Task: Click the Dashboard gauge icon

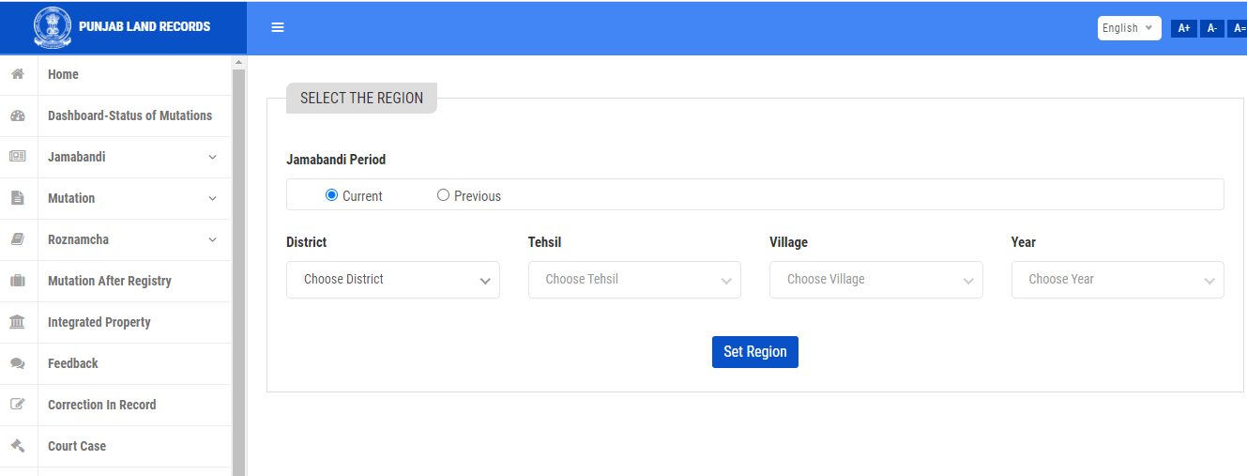Action: [18, 115]
